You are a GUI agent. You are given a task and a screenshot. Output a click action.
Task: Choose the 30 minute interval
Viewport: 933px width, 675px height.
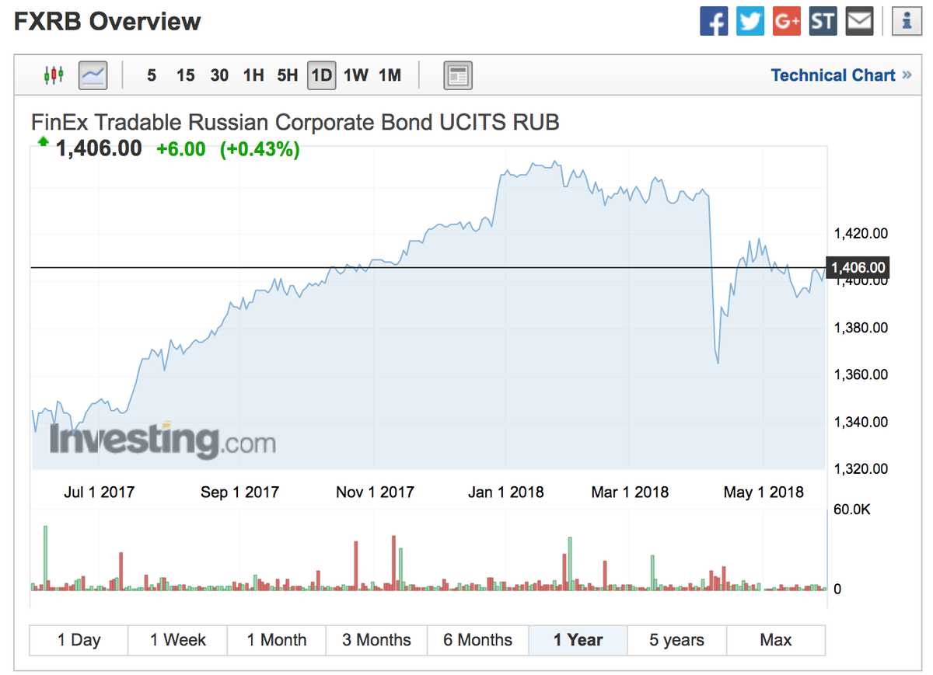[x=219, y=75]
